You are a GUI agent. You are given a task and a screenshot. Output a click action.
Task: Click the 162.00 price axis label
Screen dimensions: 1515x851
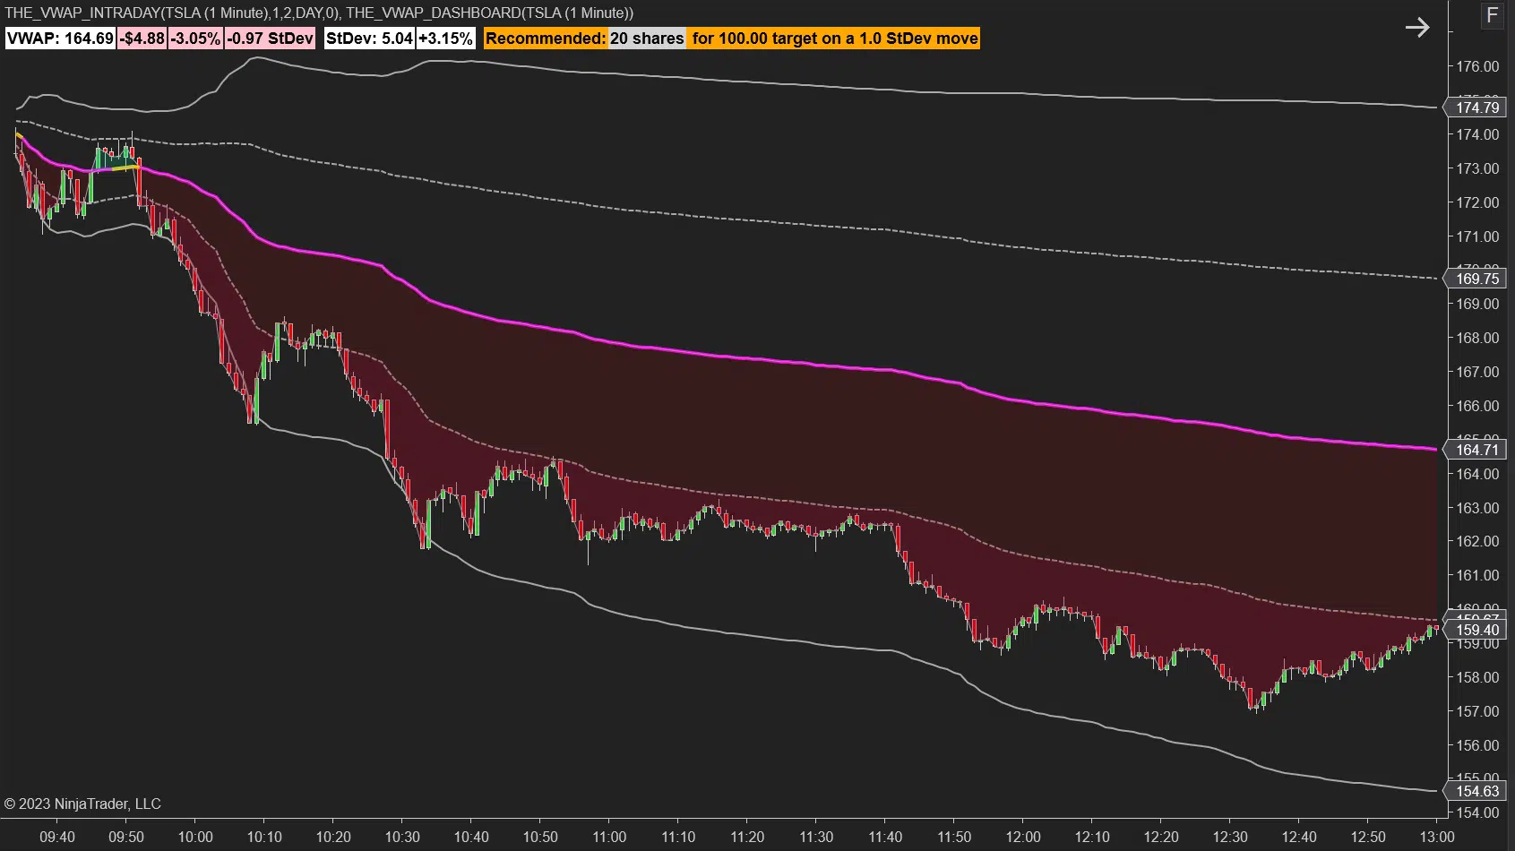1477,541
